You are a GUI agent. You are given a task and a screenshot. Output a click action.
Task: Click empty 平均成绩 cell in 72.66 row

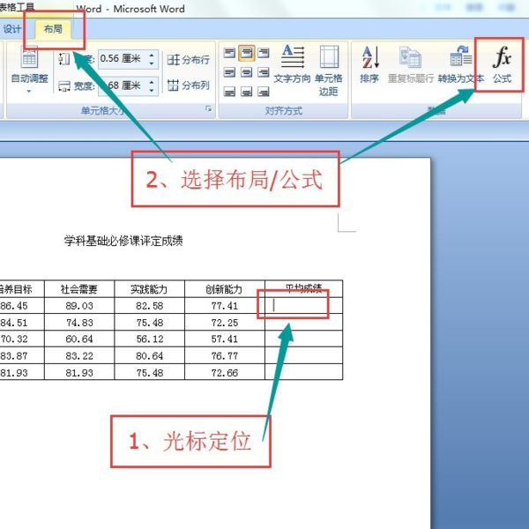click(x=304, y=372)
